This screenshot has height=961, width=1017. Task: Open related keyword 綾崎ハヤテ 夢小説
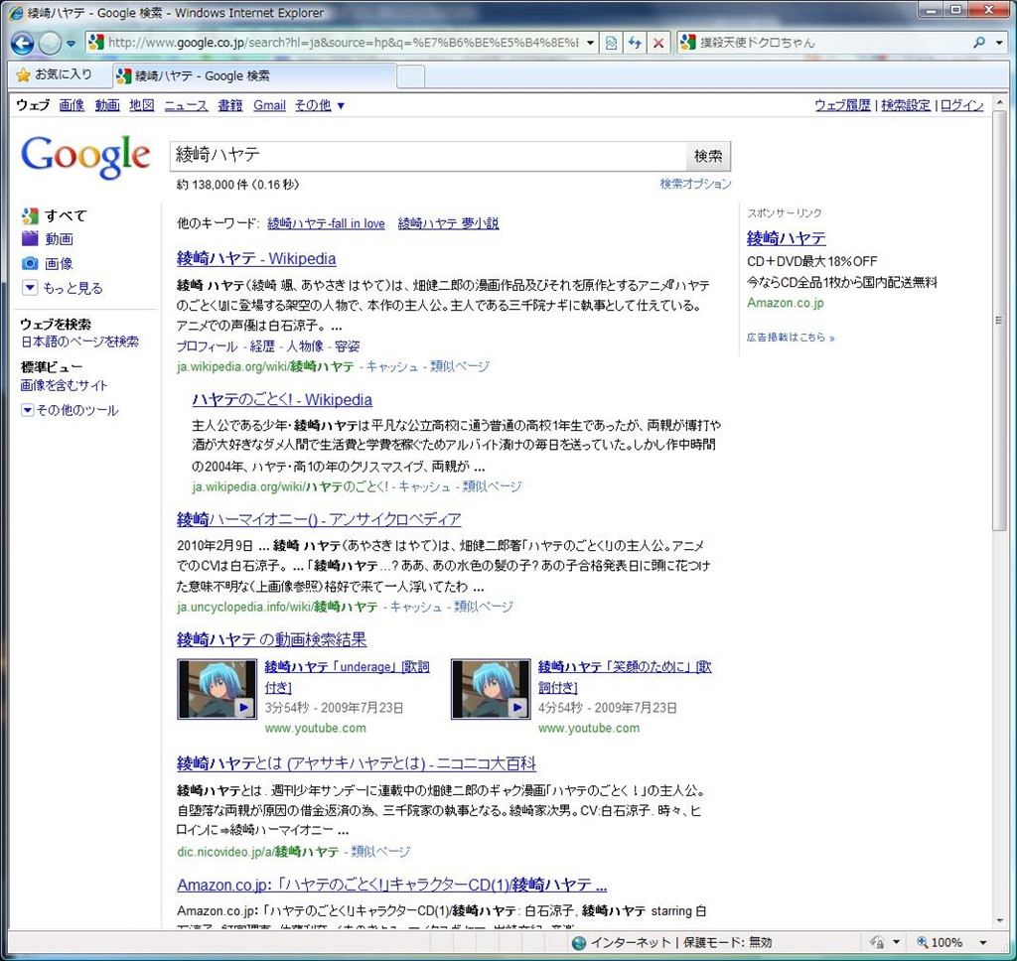pos(448,223)
